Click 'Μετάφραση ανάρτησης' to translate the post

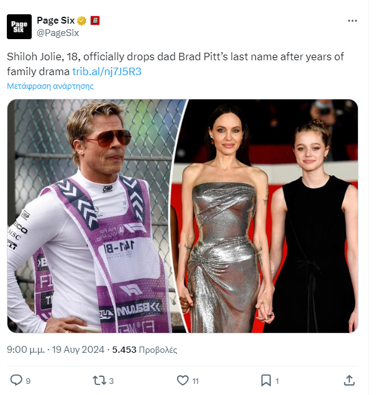click(x=50, y=86)
